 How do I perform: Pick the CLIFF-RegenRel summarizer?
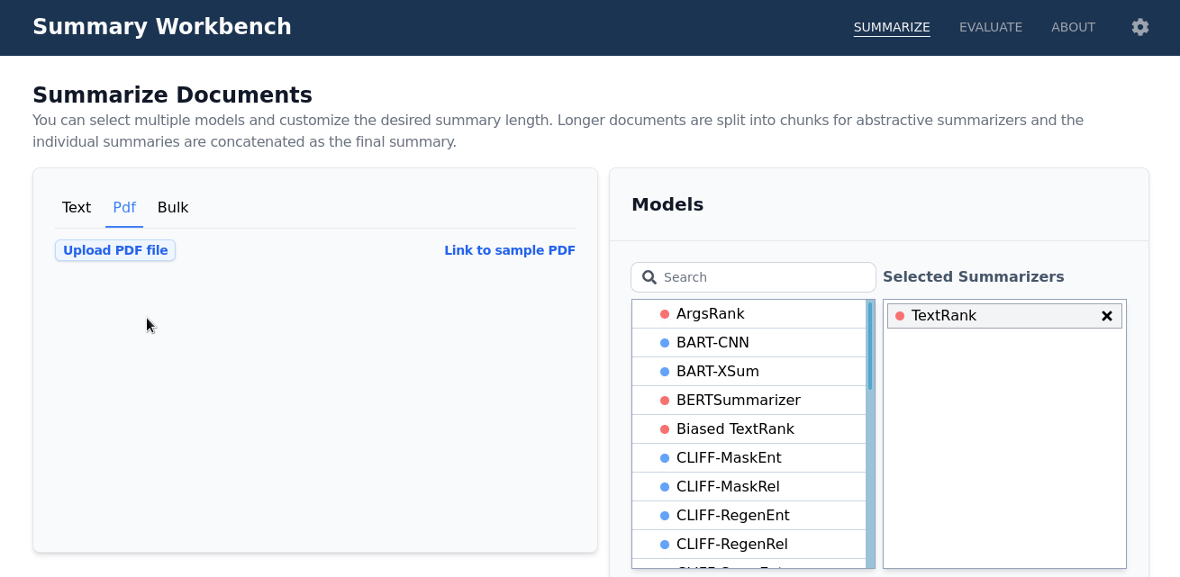point(749,545)
